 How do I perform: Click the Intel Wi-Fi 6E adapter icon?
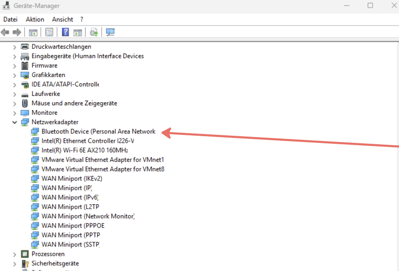tap(35, 151)
